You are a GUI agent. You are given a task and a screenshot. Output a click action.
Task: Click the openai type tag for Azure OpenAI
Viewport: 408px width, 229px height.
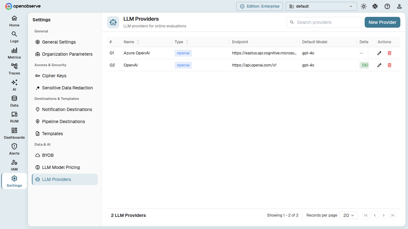coord(183,53)
